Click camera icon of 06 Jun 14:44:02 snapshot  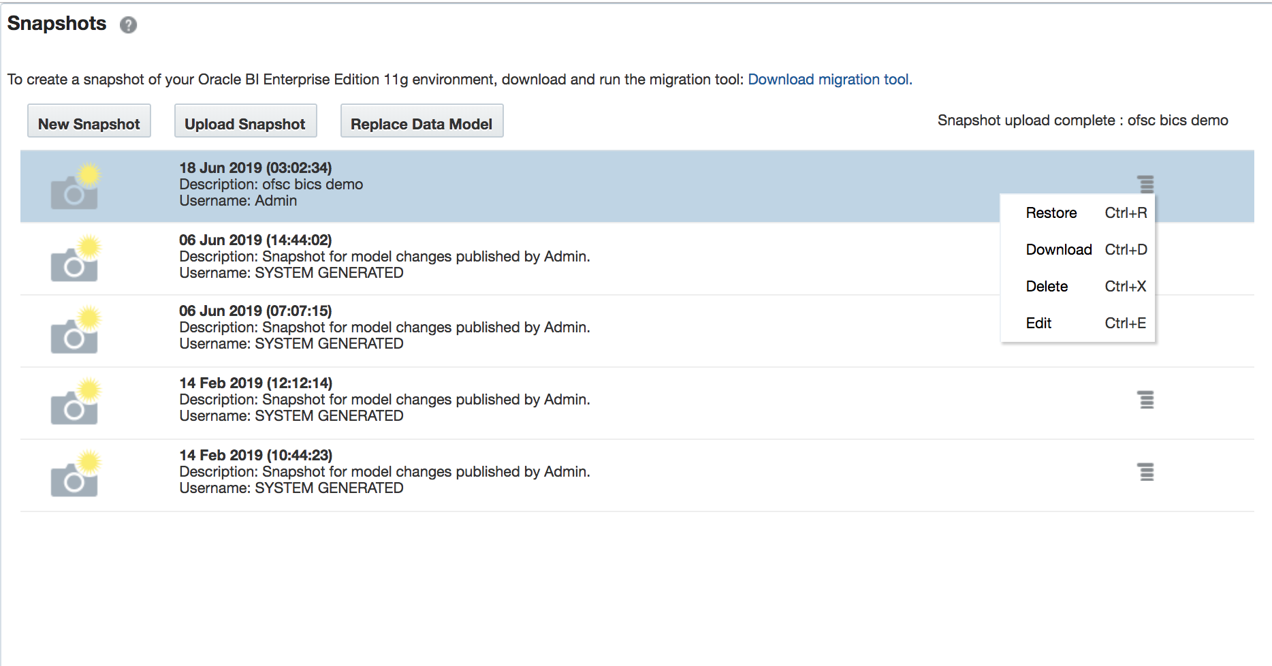click(75, 261)
